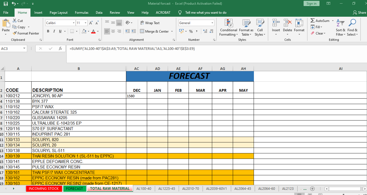The height and width of the screenshot is (195, 367).
Task: Undo the last action
Action: 14,4
